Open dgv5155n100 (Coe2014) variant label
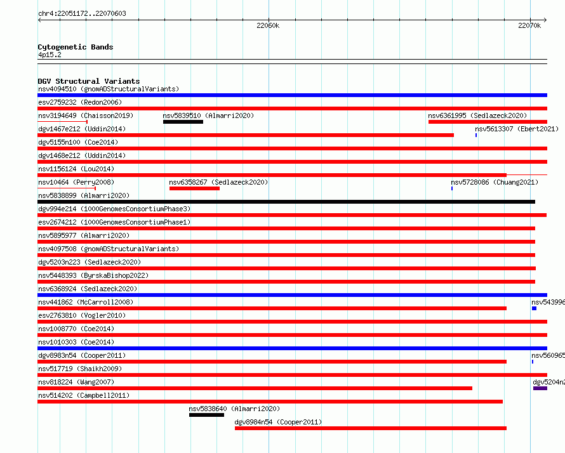This screenshot has height=453, width=565. point(78,142)
